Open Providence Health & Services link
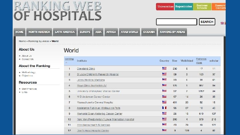The image size is (240, 135). [93, 125]
